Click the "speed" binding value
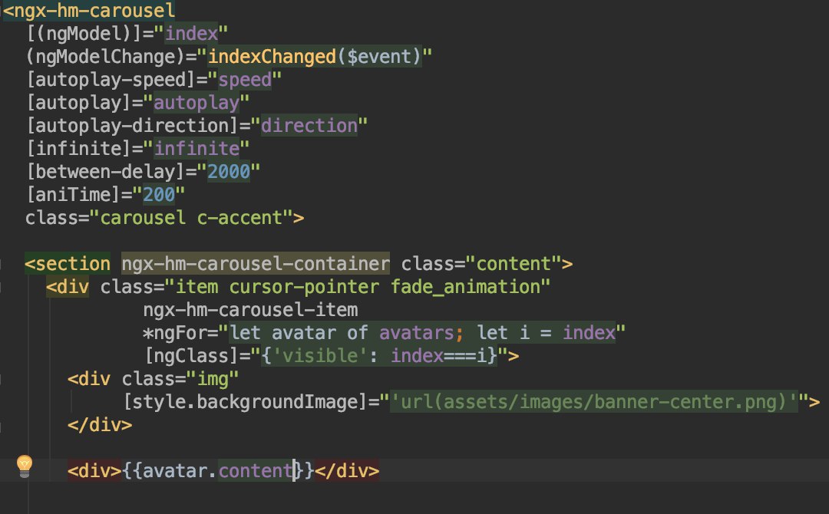 click(x=245, y=80)
